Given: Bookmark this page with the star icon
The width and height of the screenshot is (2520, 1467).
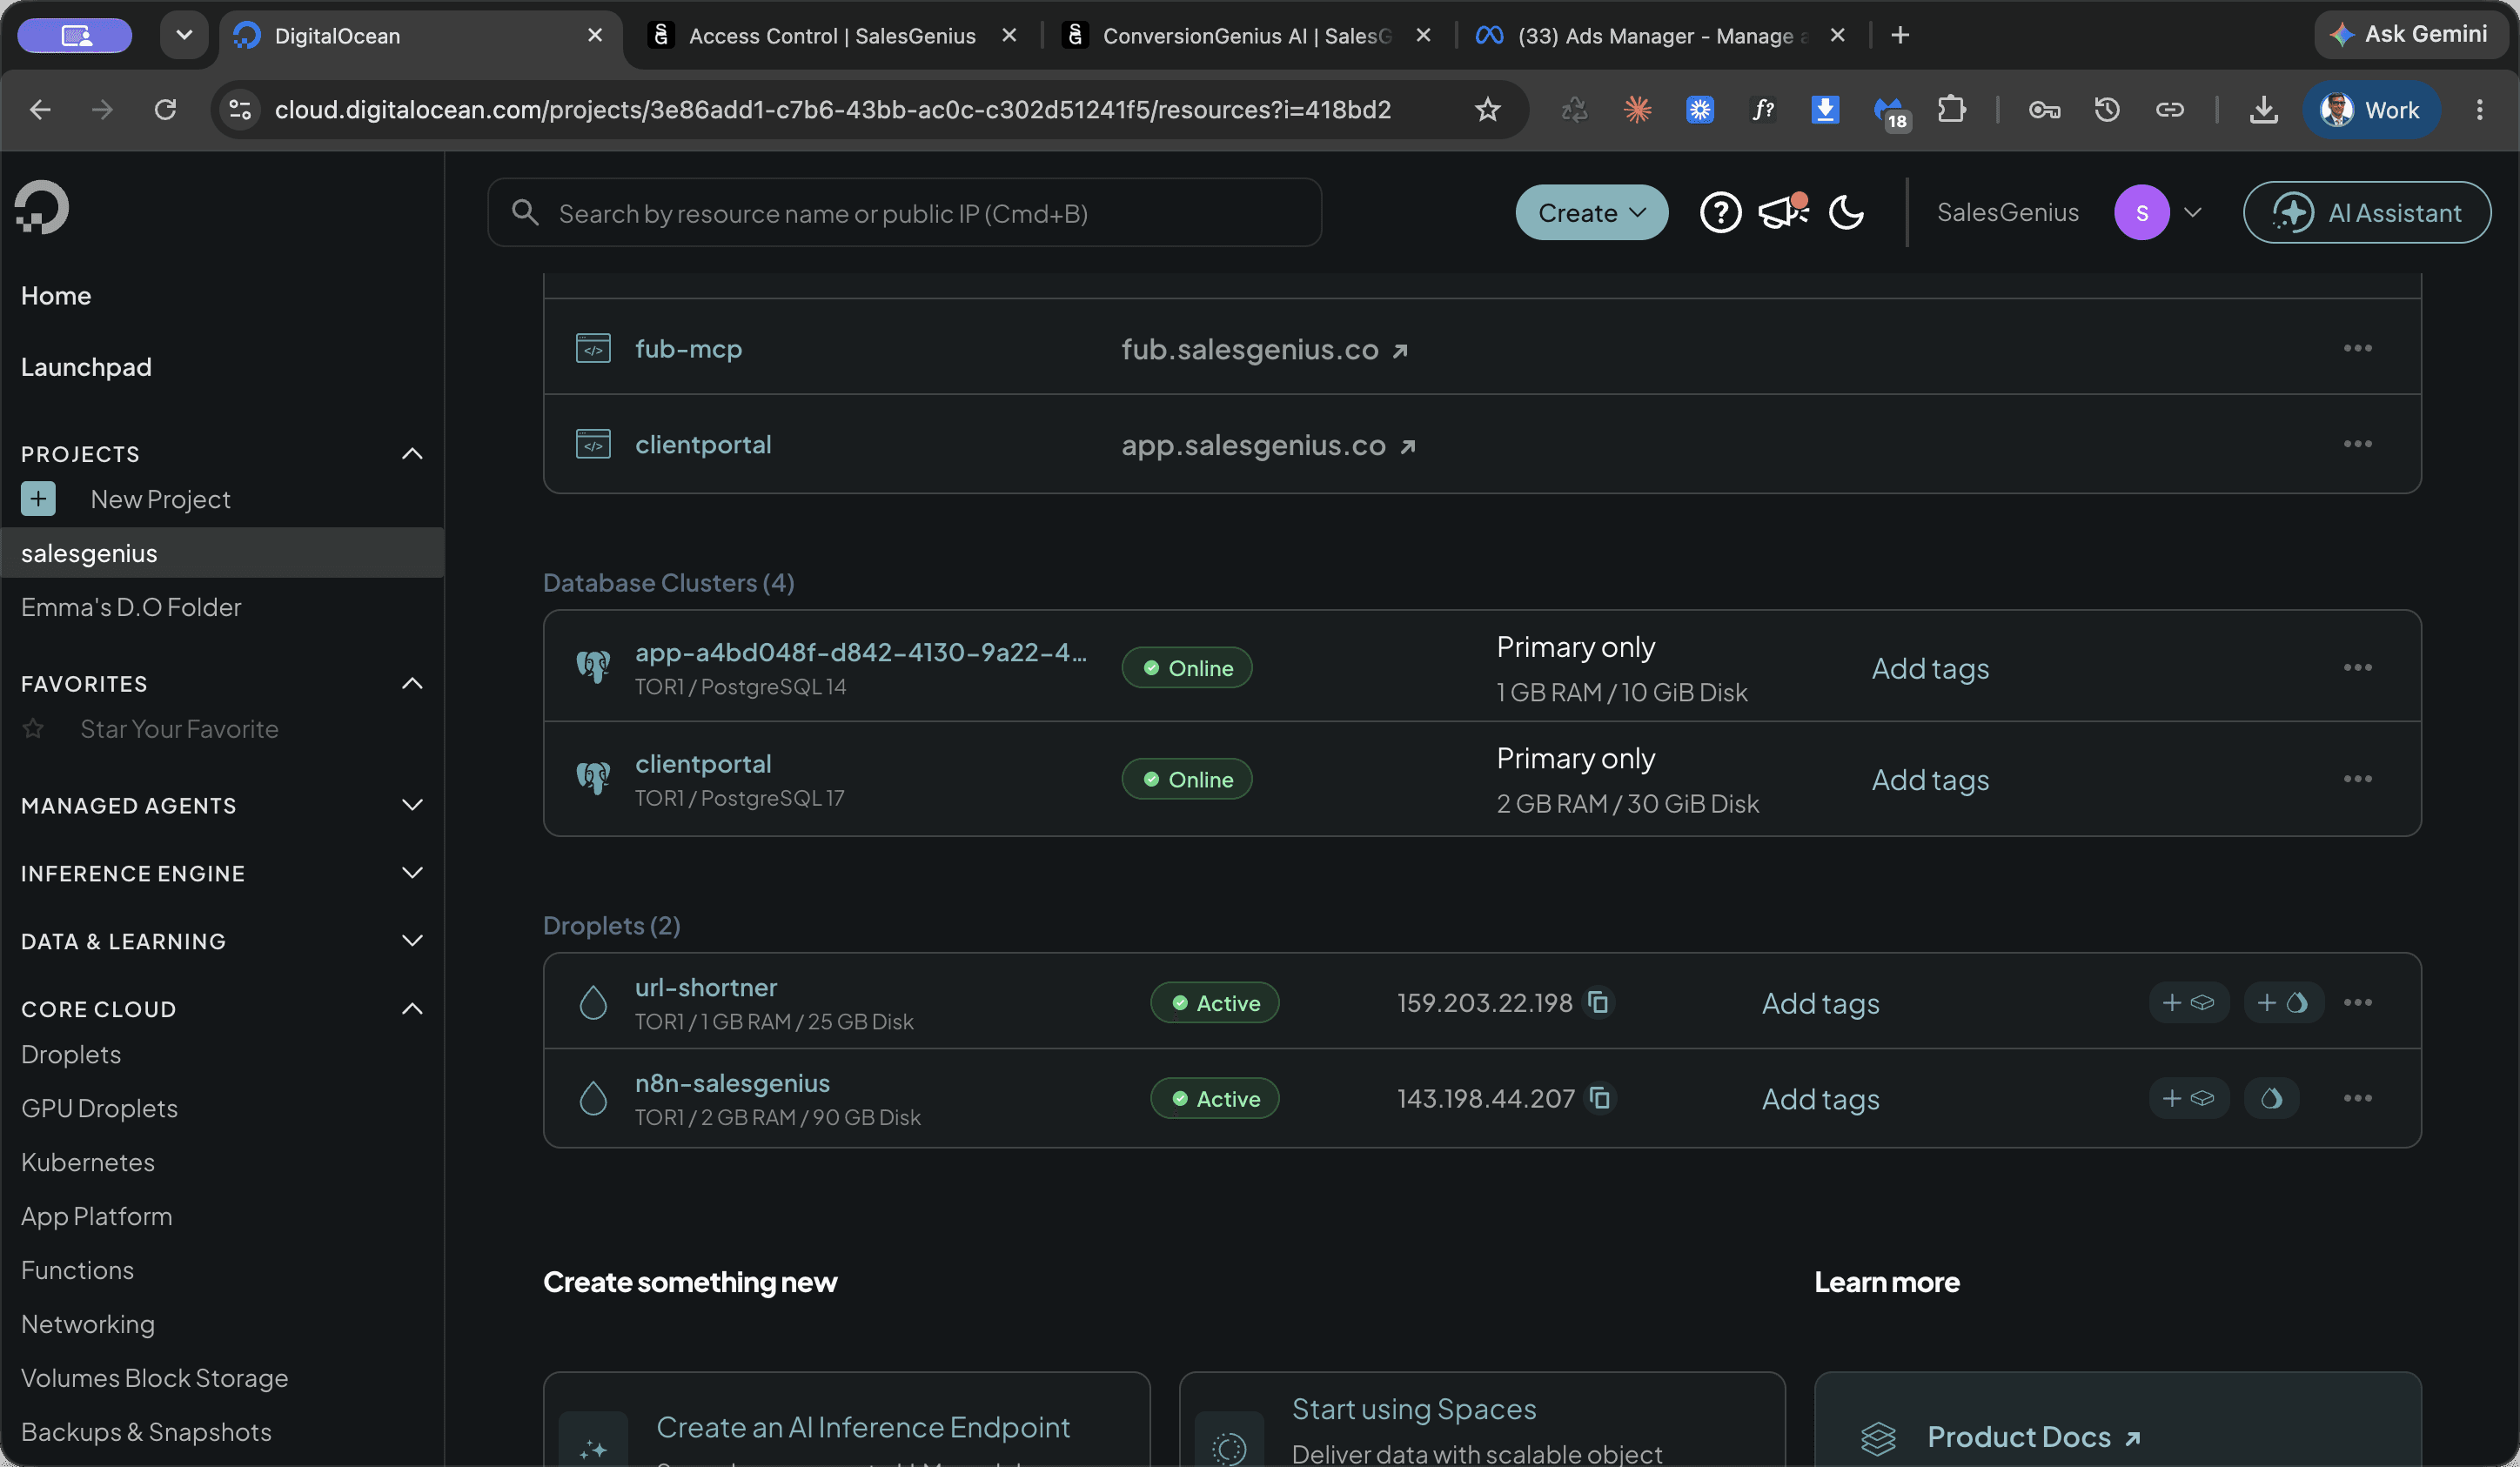Looking at the screenshot, I should pyautogui.click(x=1487, y=110).
